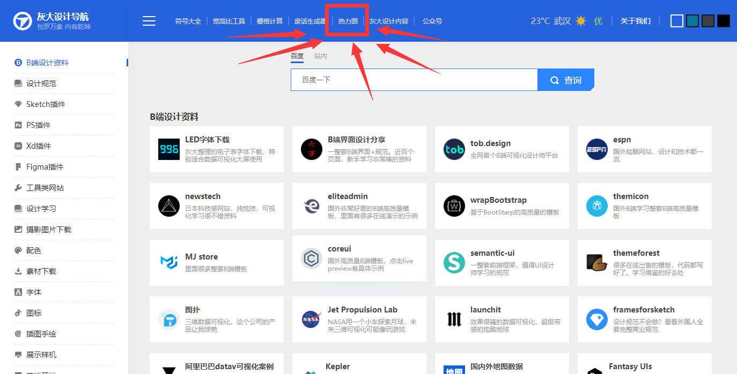Click the 灰大设计导航 logo icon

[23, 21]
